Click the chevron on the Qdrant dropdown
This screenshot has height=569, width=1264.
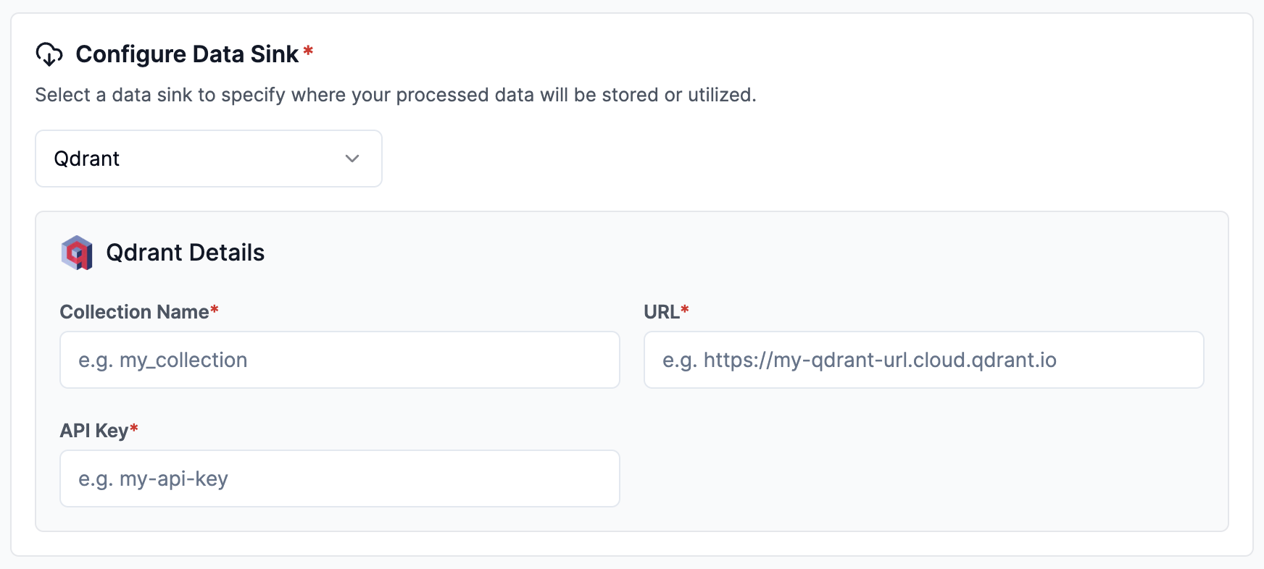click(x=353, y=159)
